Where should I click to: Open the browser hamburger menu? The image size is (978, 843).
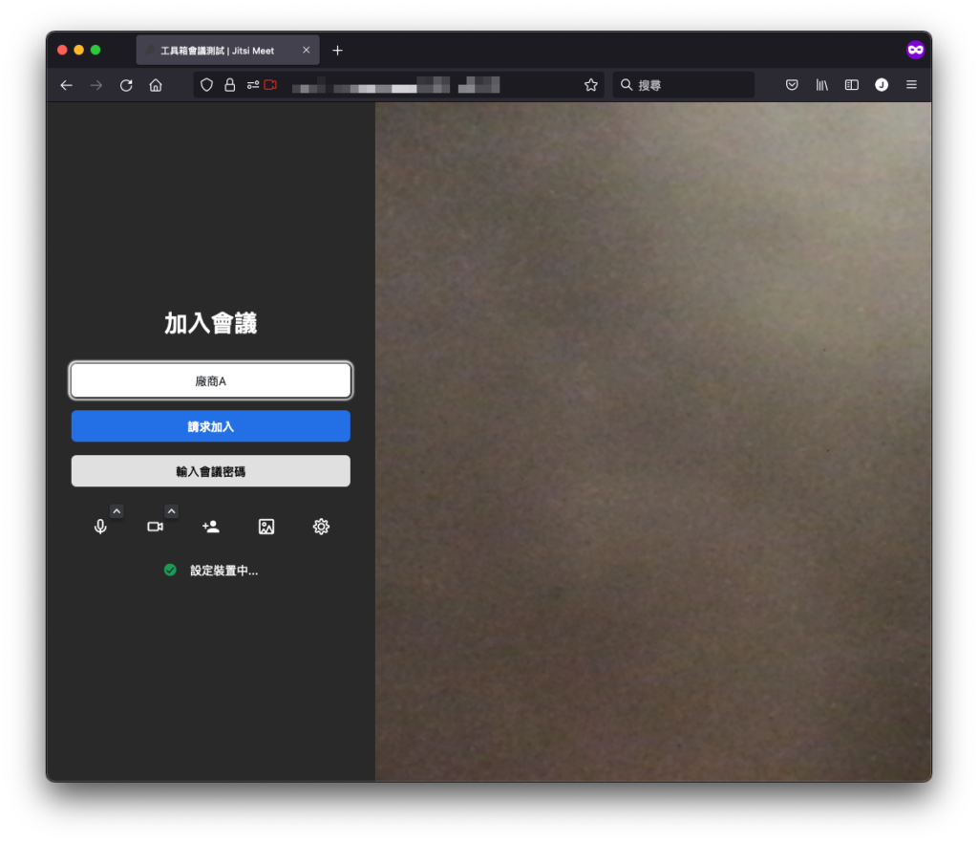911,85
